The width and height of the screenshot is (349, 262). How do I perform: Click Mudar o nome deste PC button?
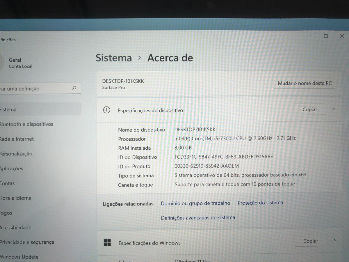[305, 83]
